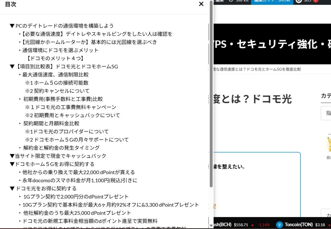This screenshot has width=331, height=229.
Task: Click the ash(BCH) $558.71 ticker entry
Action: point(231,225)
